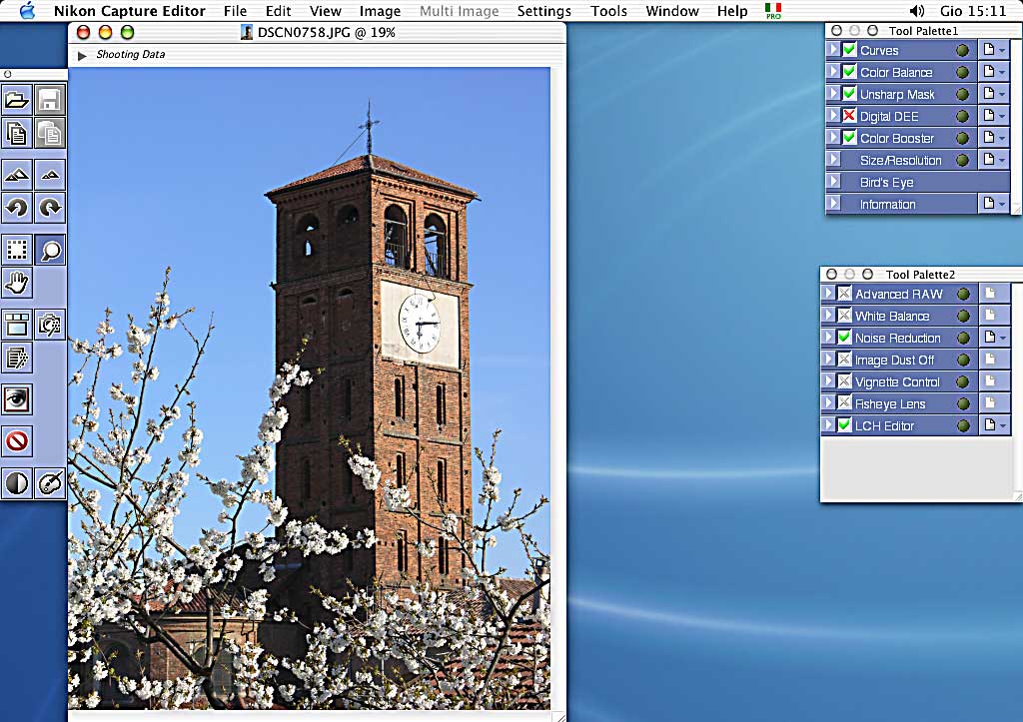Expand the Bird's Eye panel

(x=833, y=182)
